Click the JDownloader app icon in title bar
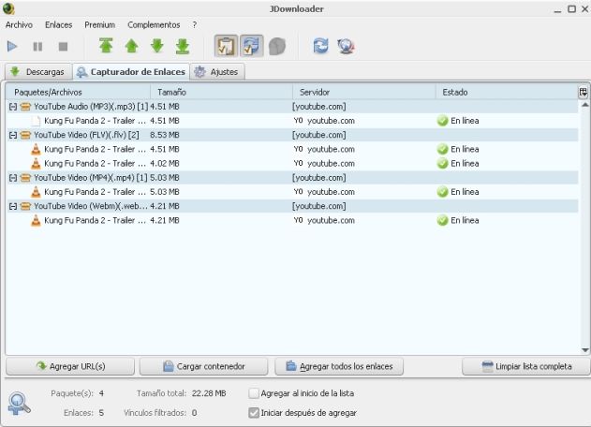Viewport: 591px width, 427px height. click(x=8, y=8)
